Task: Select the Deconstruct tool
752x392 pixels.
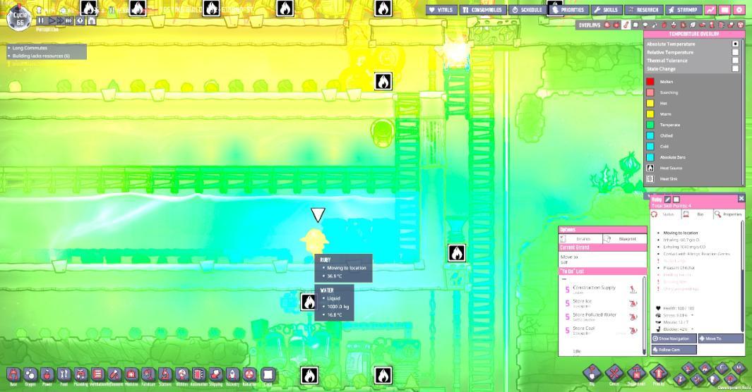Action: click(636, 374)
